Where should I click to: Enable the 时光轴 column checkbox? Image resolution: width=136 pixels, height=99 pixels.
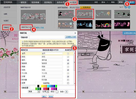point(68,80)
